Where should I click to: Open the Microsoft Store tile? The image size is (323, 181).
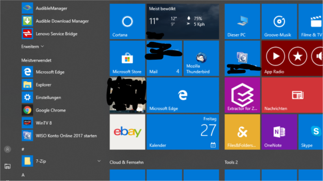pos(127,58)
